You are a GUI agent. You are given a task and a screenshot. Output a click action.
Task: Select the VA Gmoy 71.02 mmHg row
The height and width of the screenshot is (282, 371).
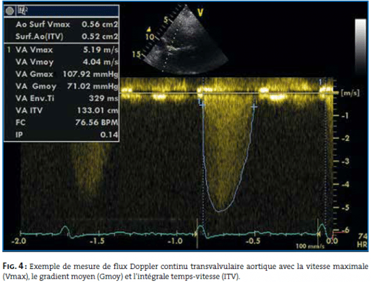62,87
